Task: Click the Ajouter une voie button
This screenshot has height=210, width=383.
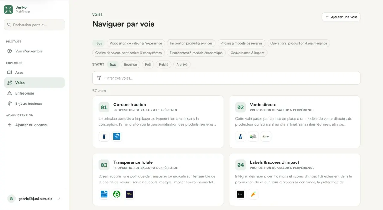Action: point(341,17)
